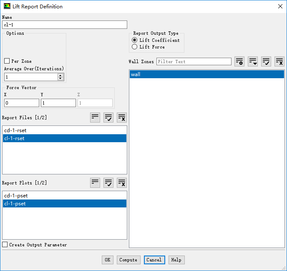Click the Report Plots list view icon

(x=95, y=183)
